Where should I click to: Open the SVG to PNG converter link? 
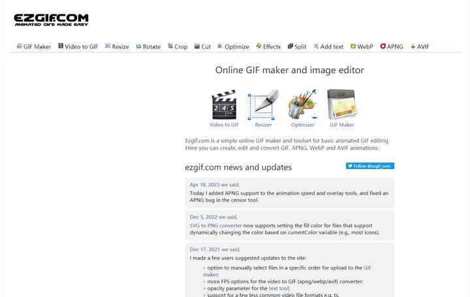click(x=216, y=225)
